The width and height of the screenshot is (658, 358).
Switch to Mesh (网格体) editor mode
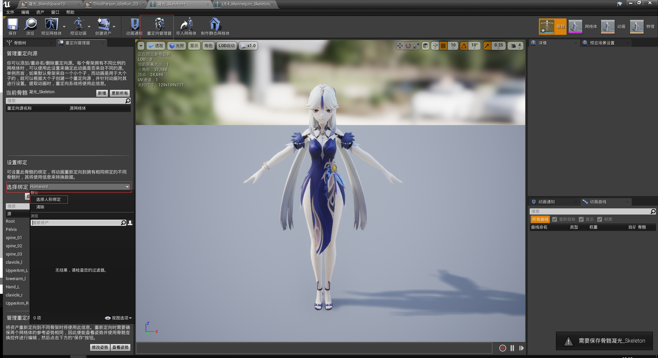pyautogui.click(x=583, y=27)
